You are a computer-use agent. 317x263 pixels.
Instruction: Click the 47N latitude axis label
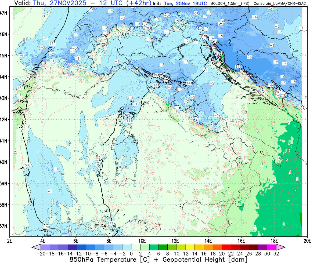point(5,13)
